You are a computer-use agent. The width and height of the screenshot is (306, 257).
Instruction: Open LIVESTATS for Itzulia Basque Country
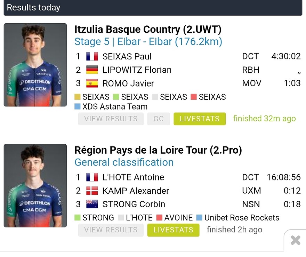200,119
